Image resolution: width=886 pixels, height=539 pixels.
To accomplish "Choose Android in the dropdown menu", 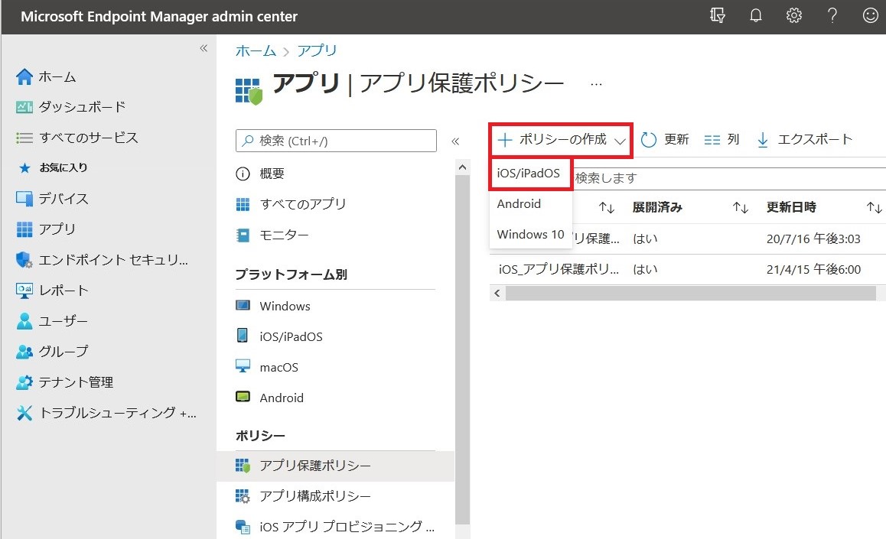I will [x=519, y=204].
